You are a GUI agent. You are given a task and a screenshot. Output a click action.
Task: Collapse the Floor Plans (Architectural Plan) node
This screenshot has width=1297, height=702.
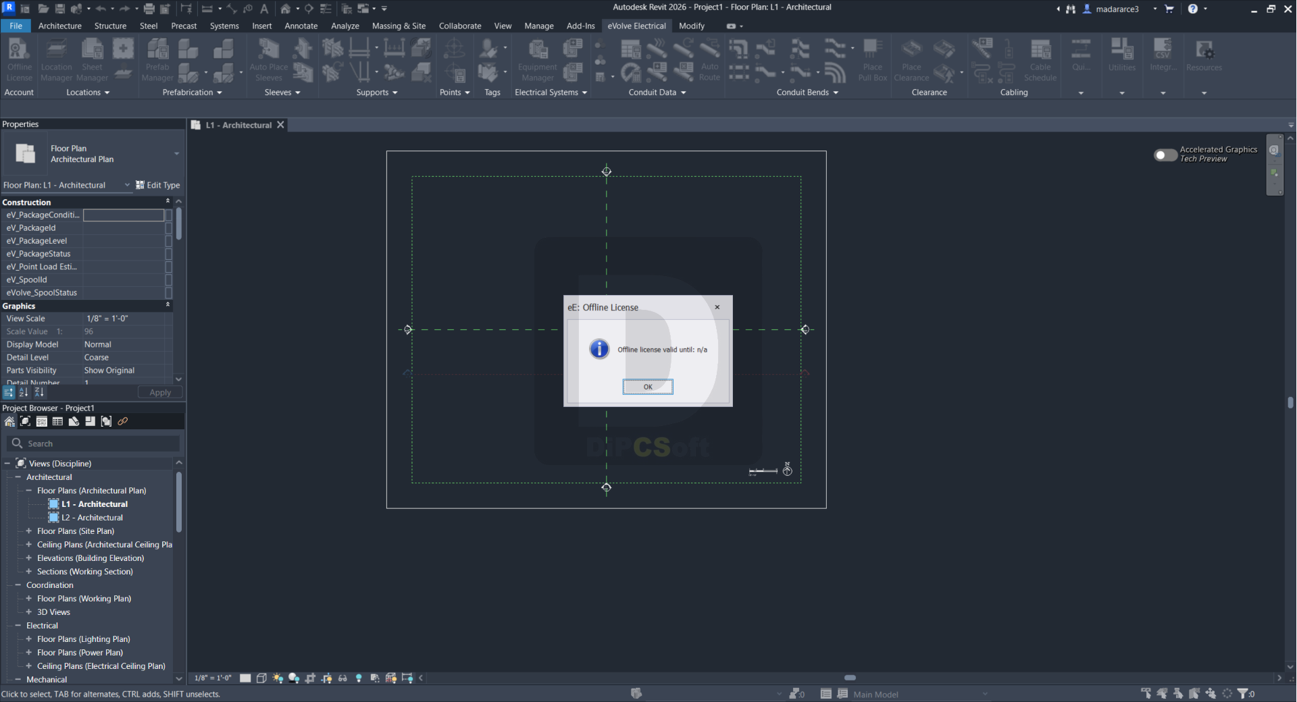pos(29,491)
